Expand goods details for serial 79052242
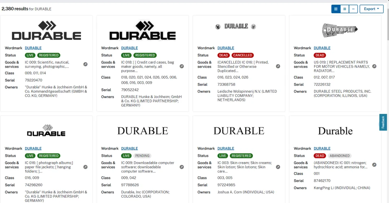 [x=182, y=66]
